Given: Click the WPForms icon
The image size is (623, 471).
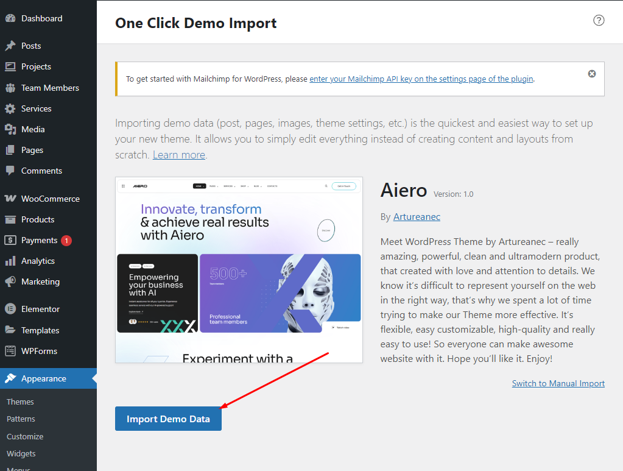Looking at the screenshot, I should click(x=10, y=351).
